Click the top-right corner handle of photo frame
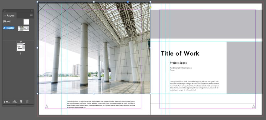The image size is (266, 120). point(150,2)
